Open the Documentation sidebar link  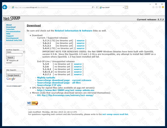coord(13,31)
